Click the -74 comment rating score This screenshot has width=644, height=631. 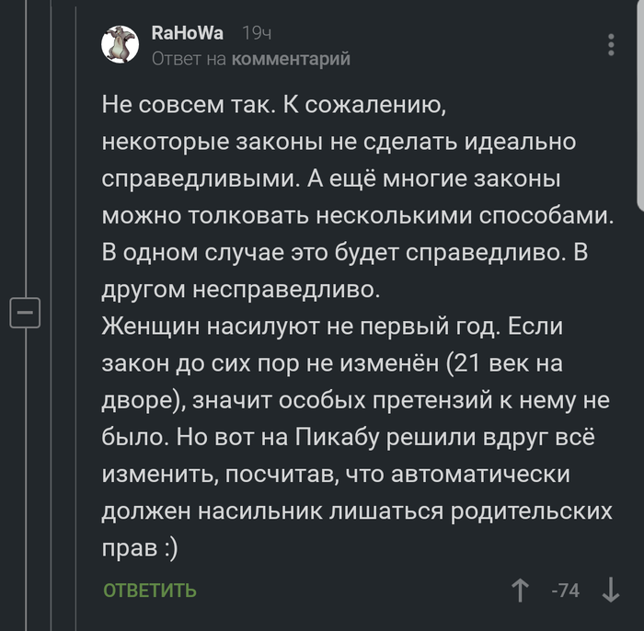click(565, 591)
